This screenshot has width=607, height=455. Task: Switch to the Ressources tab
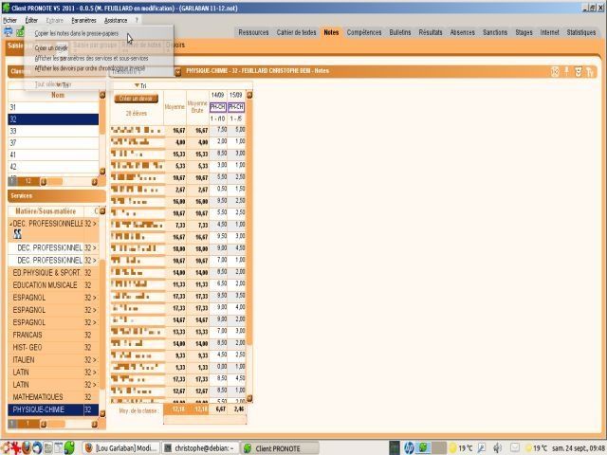(x=253, y=32)
